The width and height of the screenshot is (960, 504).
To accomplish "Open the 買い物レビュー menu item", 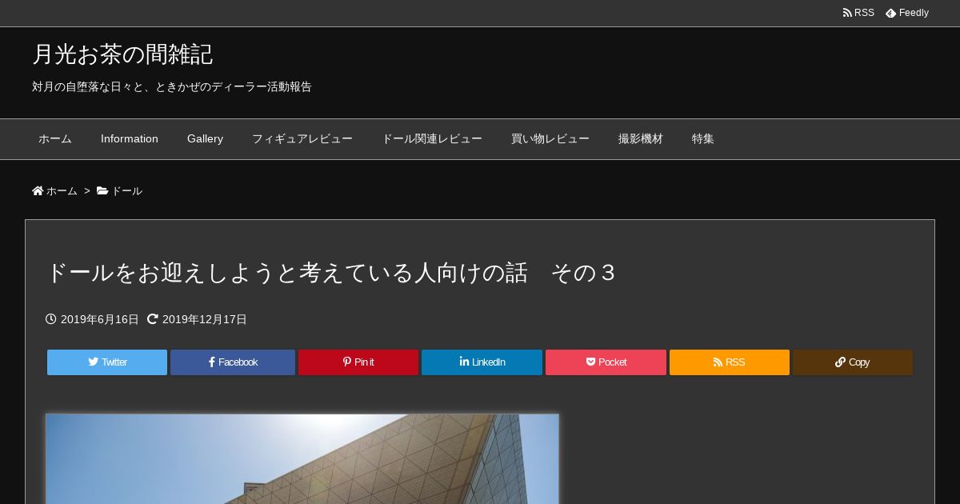I will pyautogui.click(x=550, y=139).
